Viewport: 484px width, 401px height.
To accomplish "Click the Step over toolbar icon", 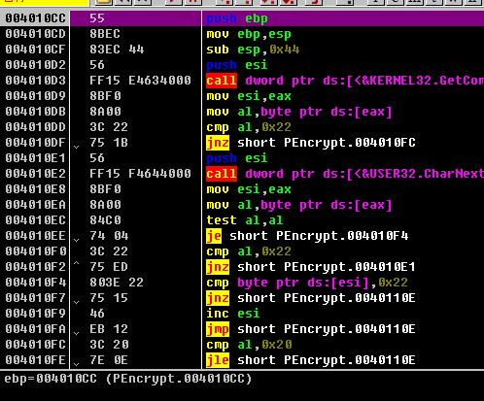I will (x=245, y=2).
